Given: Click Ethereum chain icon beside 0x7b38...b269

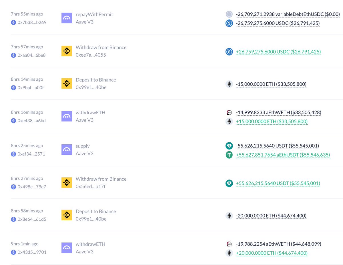Looking at the screenshot, I should pos(13,22).
